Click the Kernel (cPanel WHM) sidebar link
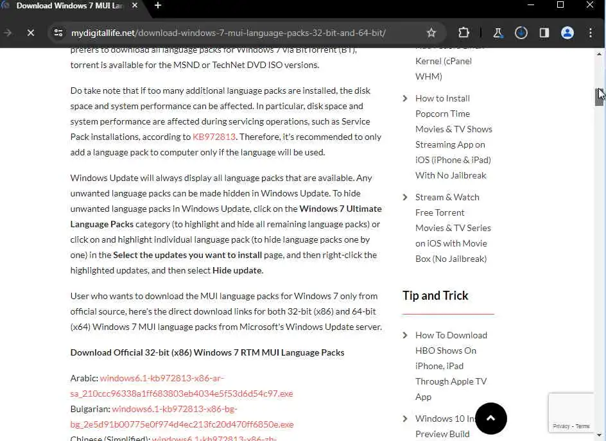 [444, 69]
